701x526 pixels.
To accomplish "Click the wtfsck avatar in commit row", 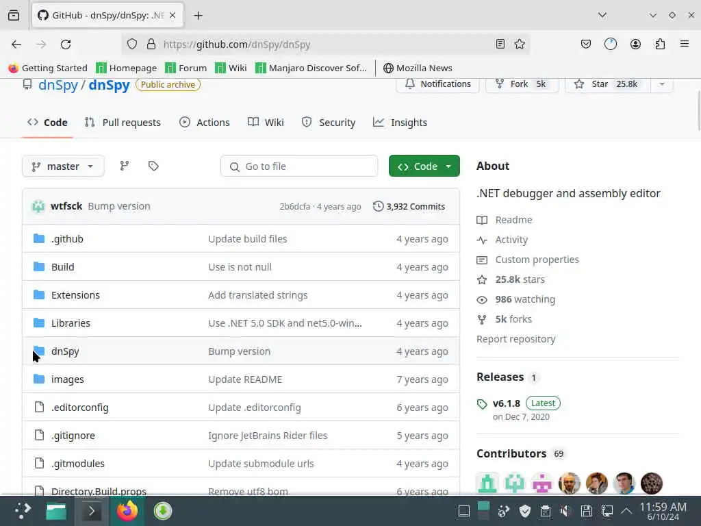I will coord(38,206).
